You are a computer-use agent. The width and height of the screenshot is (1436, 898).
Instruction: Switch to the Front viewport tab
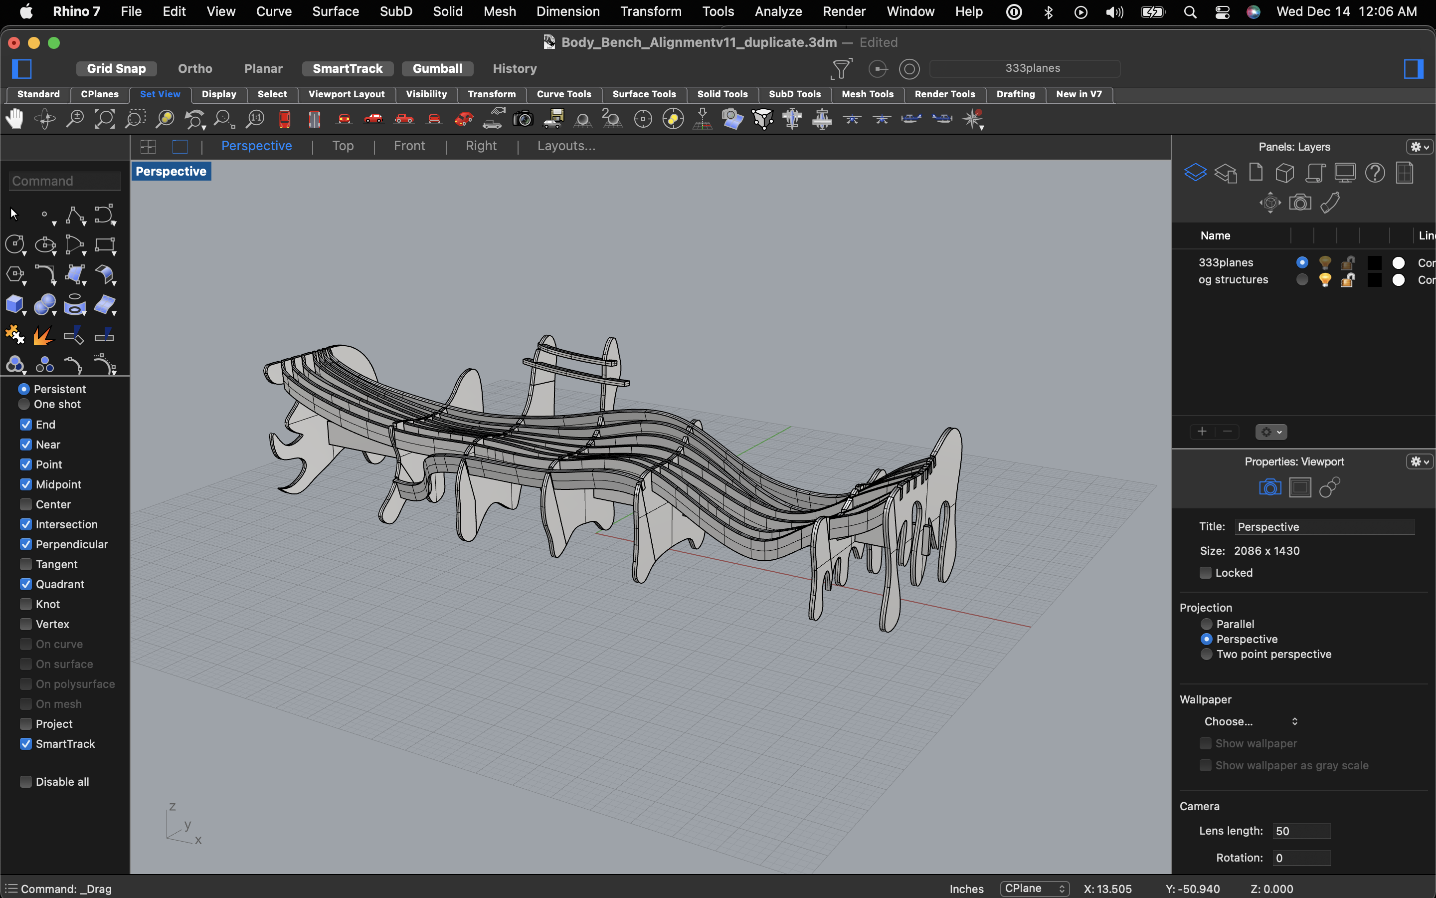pos(409,146)
